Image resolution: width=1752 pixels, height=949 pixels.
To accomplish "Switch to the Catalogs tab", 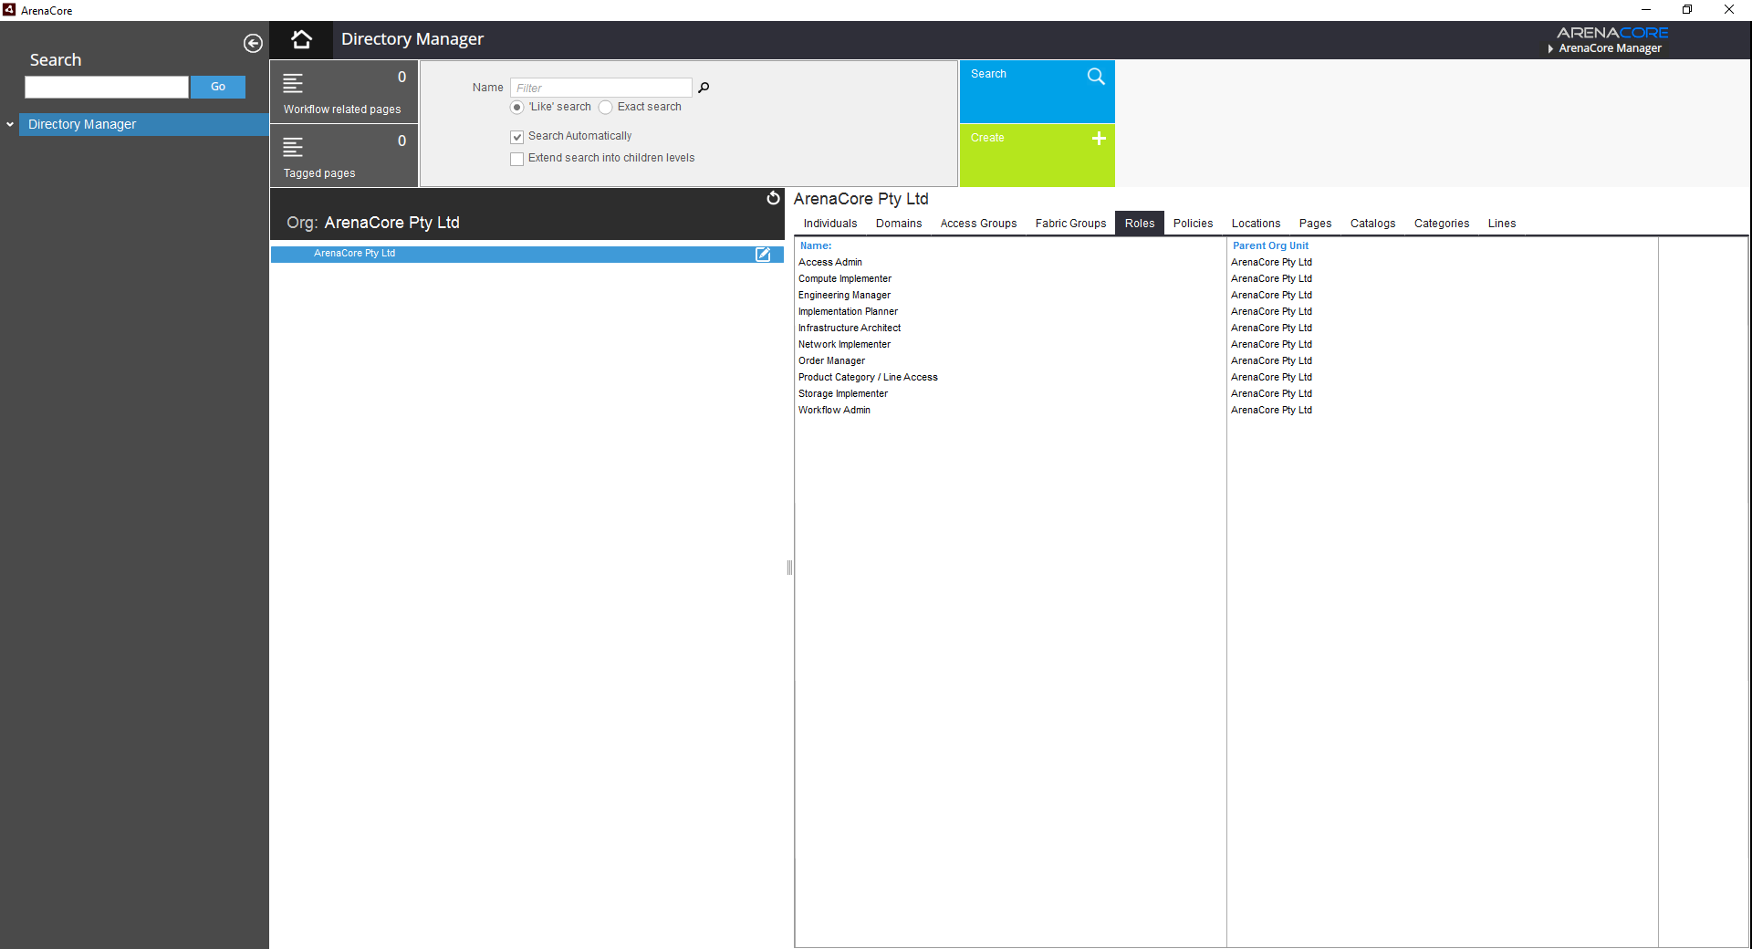I will 1372,224.
